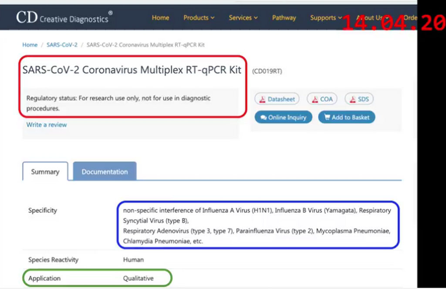Click the Qualitative value text
This screenshot has width=446, height=289.
click(x=138, y=278)
